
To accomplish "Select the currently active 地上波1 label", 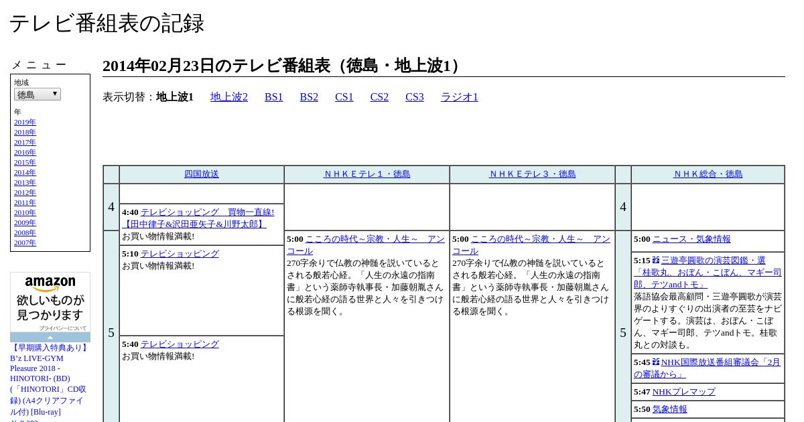I will tap(175, 97).
